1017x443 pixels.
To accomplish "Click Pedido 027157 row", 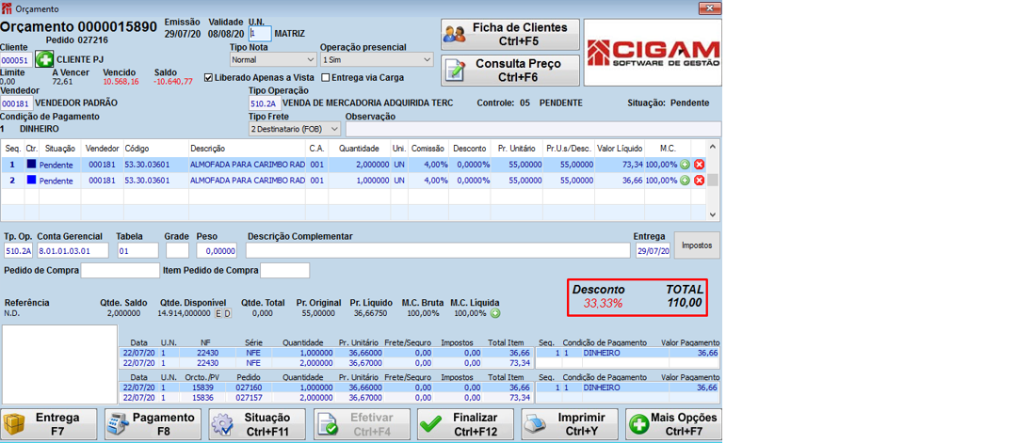I will [326, 397].
